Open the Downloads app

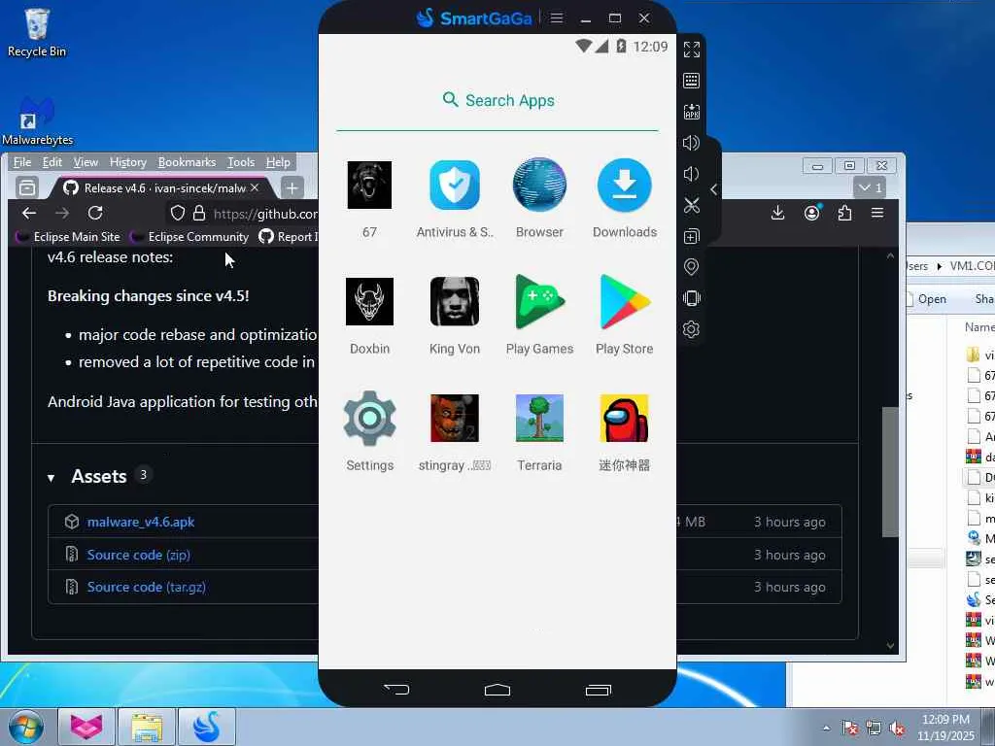point(625,186)
